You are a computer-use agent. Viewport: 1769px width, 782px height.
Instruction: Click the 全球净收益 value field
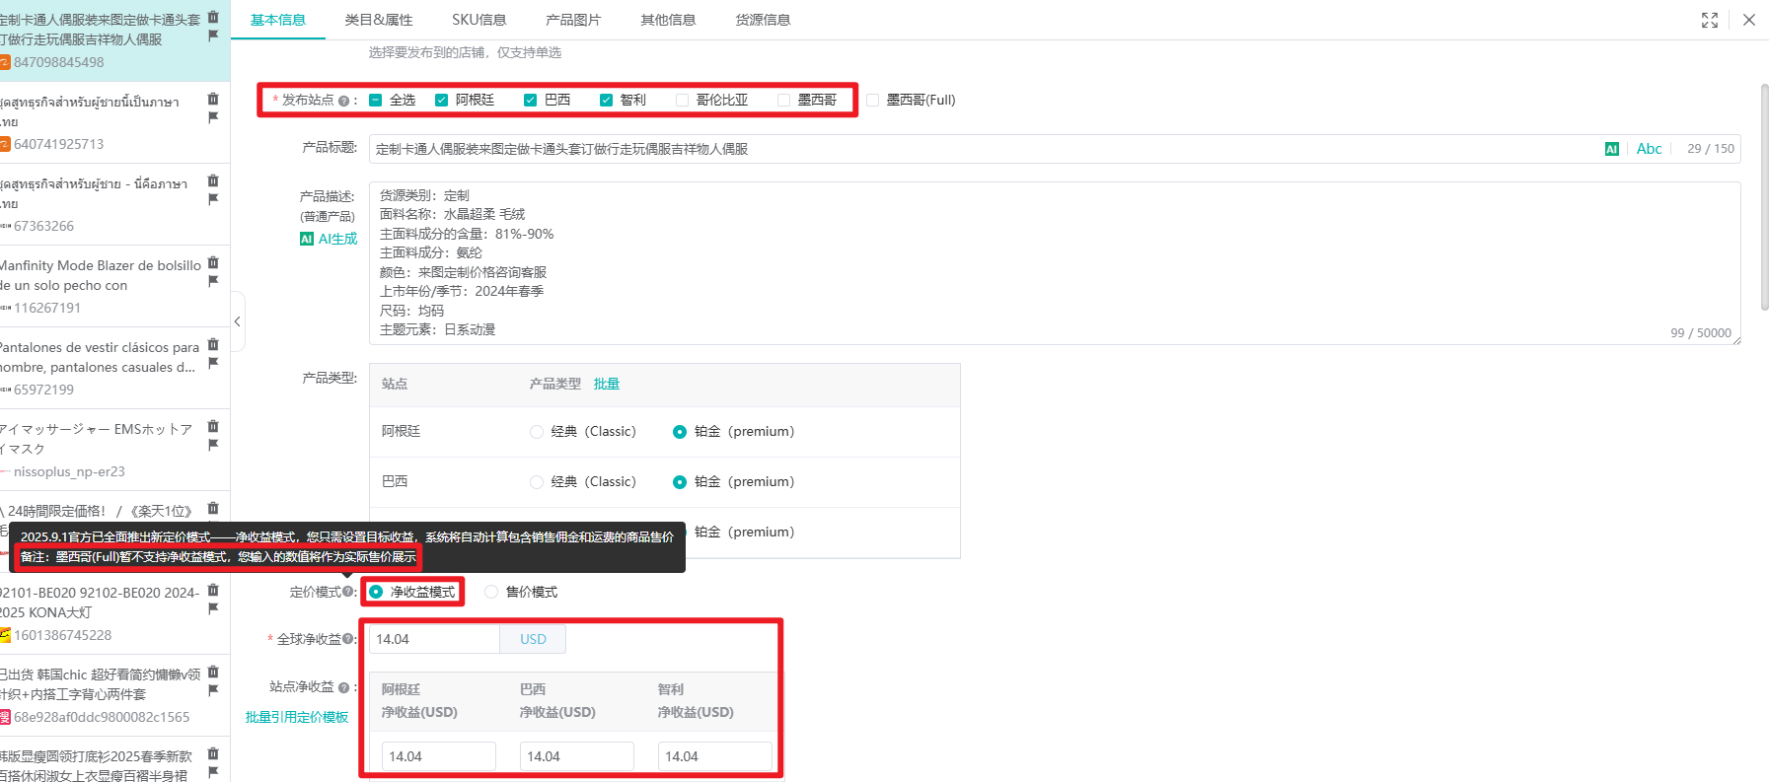point(434,639)
